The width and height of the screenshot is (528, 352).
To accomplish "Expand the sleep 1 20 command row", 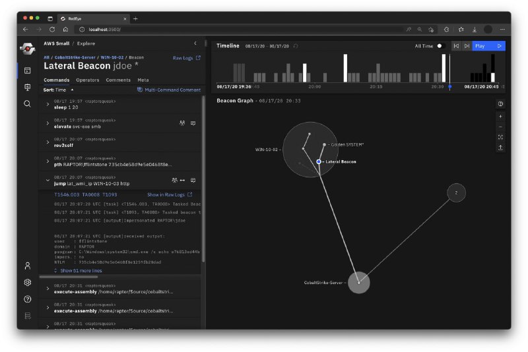I will click(48, 104).
